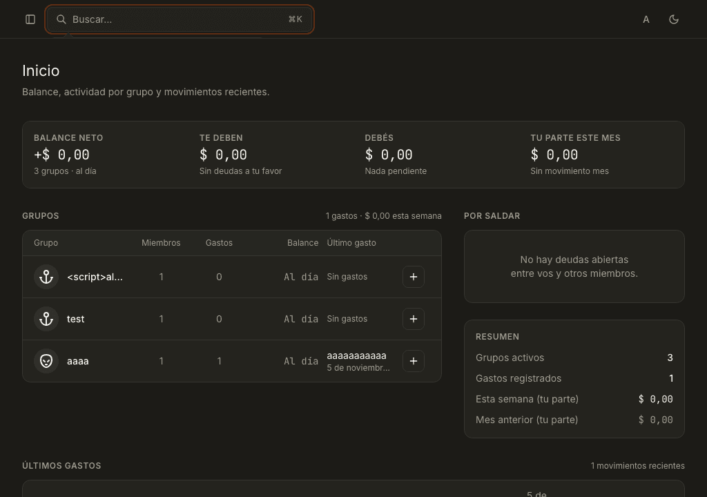Open the font size 'A' control
Screen dimensions: 707x497
click(x=646, y=19)
